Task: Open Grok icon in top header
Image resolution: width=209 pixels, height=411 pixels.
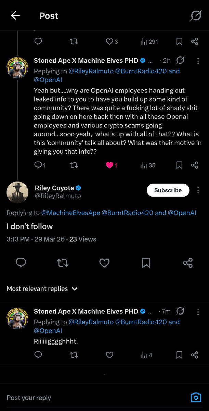Action: pyautogui.click(x=196, y=16)
